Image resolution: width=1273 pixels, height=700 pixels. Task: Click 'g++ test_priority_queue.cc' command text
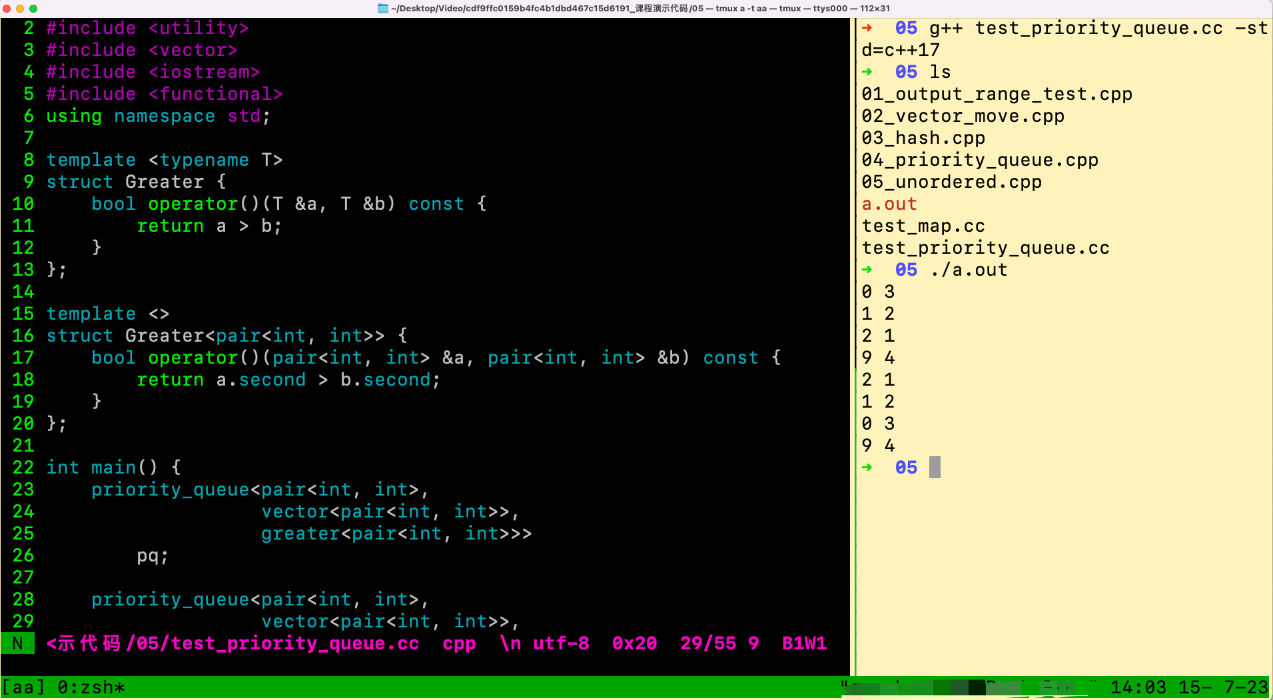pyautogui.click(x=1076, y=28)
